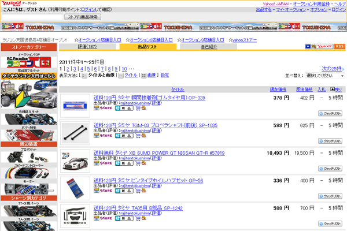Screen dimensions: 347x231
Task: Click 新品 icon on OP-56 row
Action: tap(124, 191)
